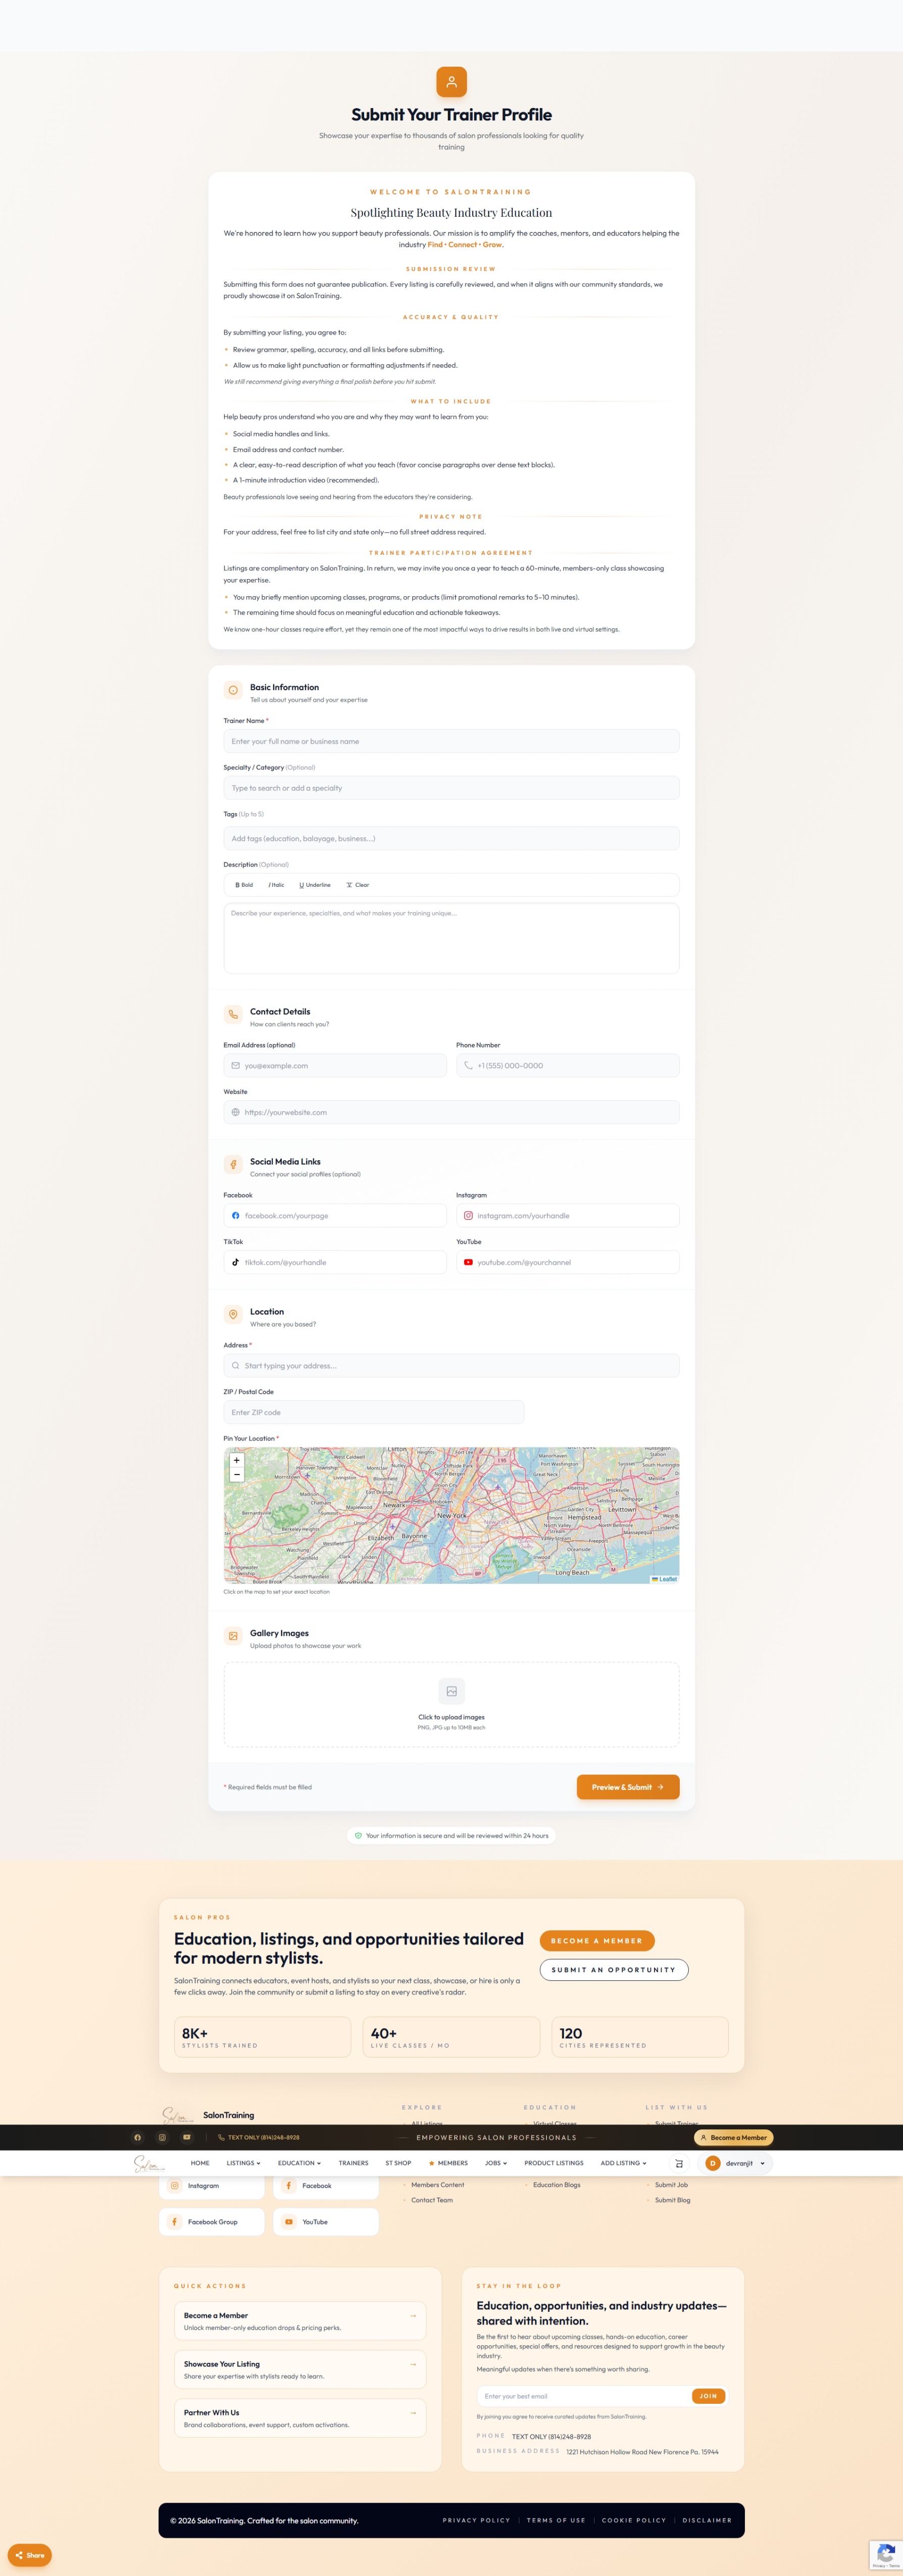Click the Website input field
Screen dimensions: 903x2576
tap(451, 1112)
